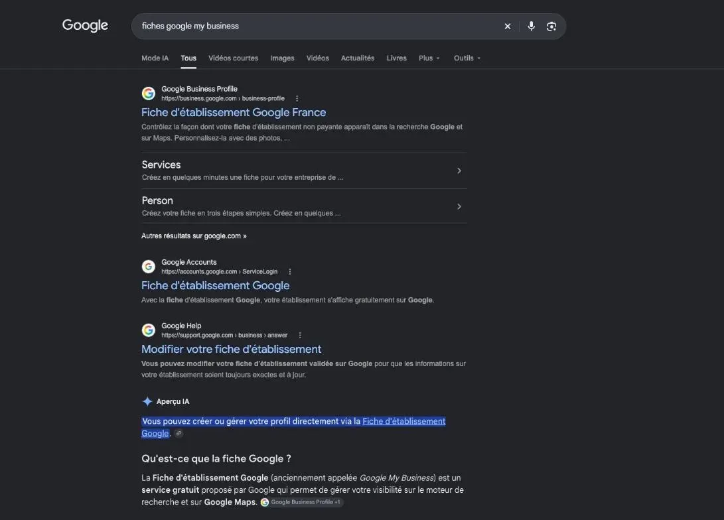Follow highlighted Fiche d'établissement Google link
Viewport: 724px width, 520px height.
click(404, 421)
